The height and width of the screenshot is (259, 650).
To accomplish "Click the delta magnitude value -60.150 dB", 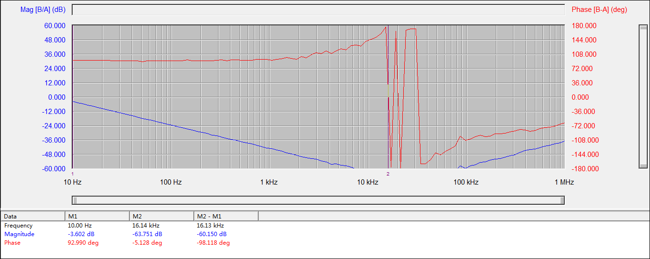I will pyautogui.click(x=212, y=234).
